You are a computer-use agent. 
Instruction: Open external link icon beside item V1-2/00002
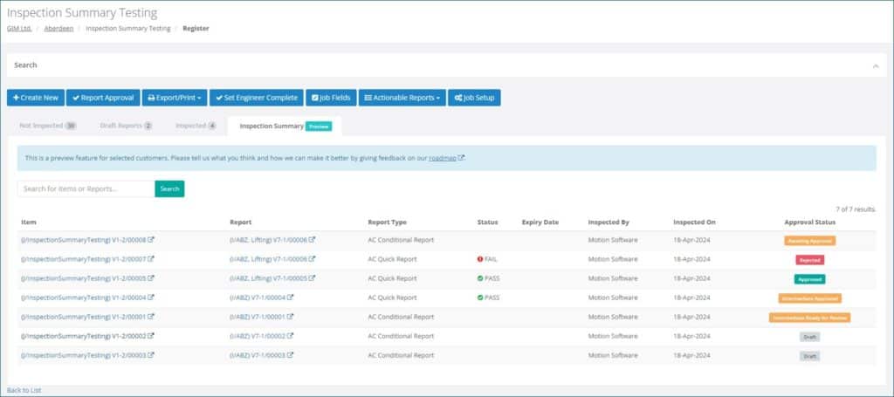pyautogui.click(x=151, y=336)
